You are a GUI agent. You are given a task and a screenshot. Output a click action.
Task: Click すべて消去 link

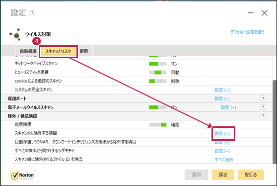tap(224, 160)
